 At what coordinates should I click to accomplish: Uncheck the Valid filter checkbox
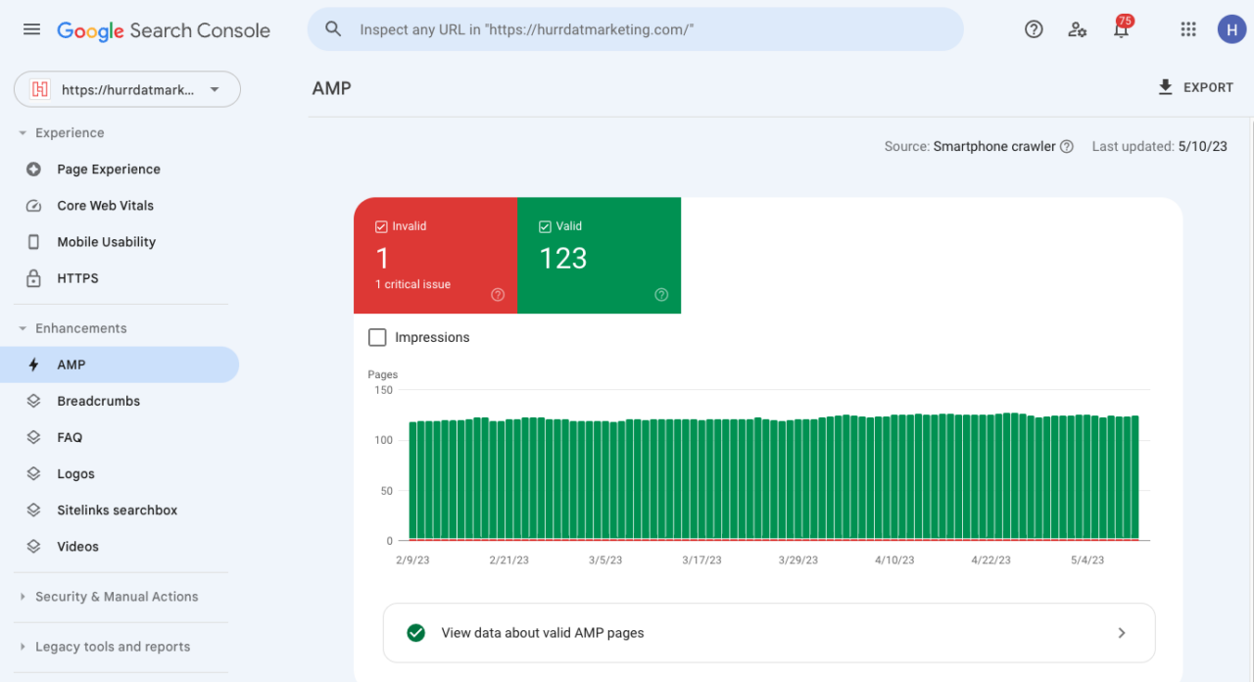click(x=546, y=225)
